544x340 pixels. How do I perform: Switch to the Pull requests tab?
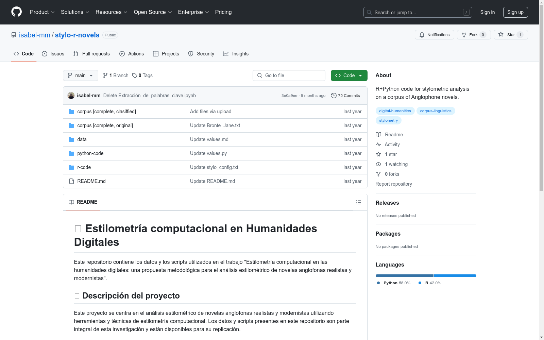coord(91,54)
